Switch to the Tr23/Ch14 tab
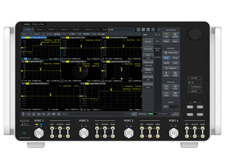Viewport: 225px width, 168px height. tap(90, 29)
